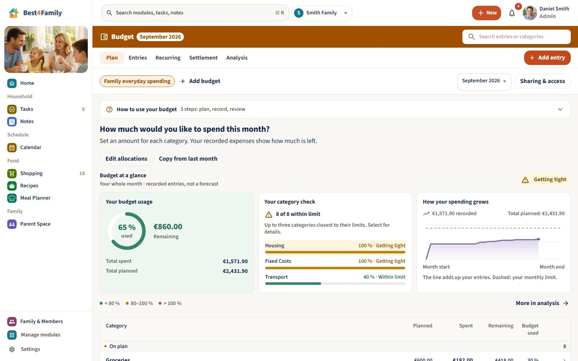Open Recipes module icon
This screenshot has width=578, height=361.
tap(12, 186)
